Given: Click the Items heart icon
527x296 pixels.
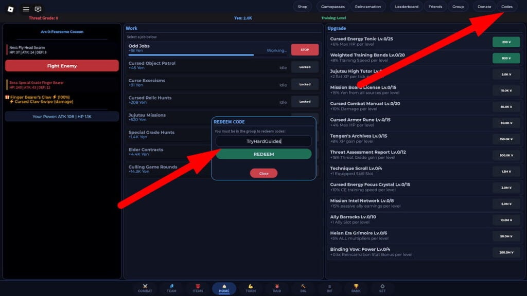Looking at the screenshot, I should tap(198, 288).
